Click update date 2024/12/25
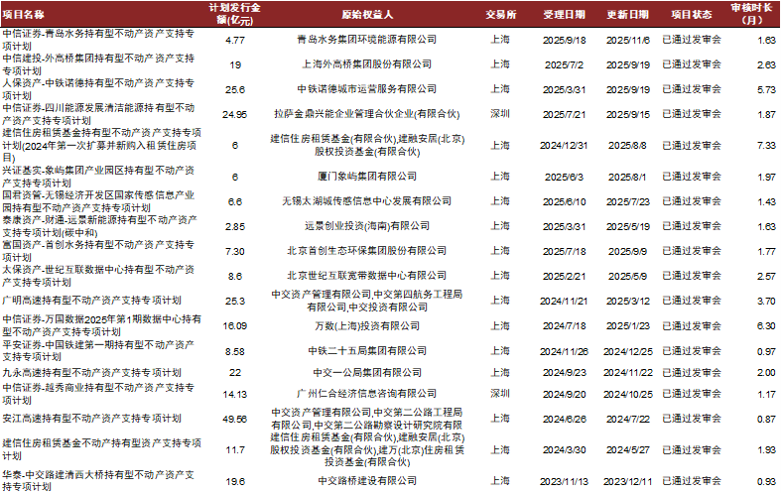This screenshot has width=781, height=494. 627,351
